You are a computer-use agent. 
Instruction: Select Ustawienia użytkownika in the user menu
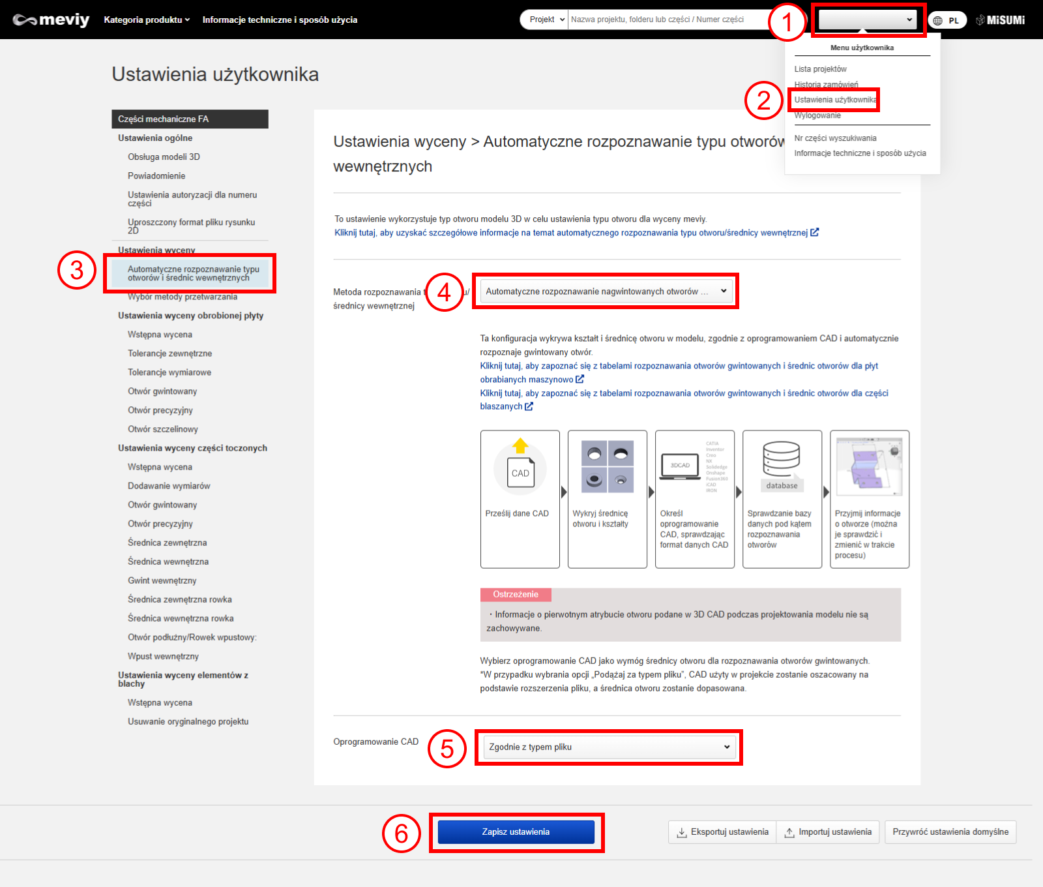click(834, 100)
